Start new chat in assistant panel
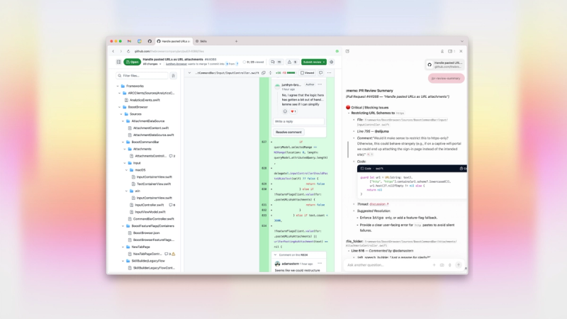The image size is (567, 319). 347,51
